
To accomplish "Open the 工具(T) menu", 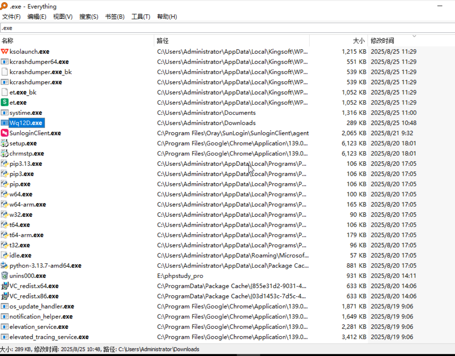I will 140,17.
